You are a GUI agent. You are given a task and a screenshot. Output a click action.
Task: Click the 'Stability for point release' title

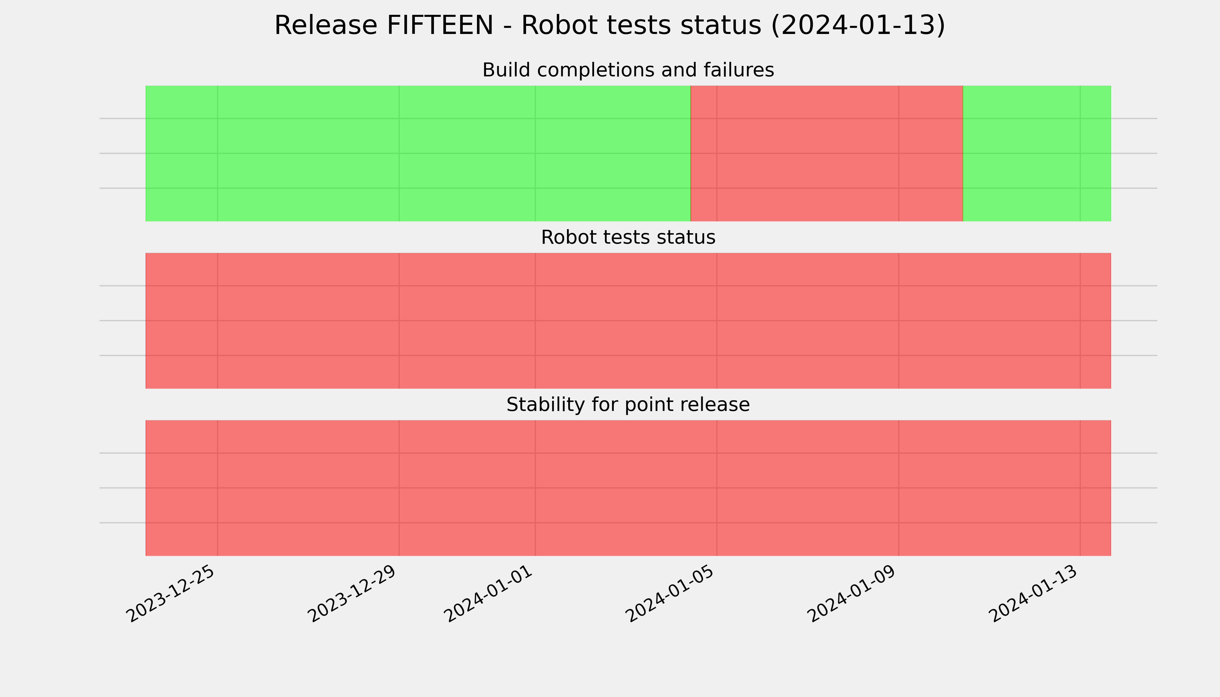(x=628, y=405)
